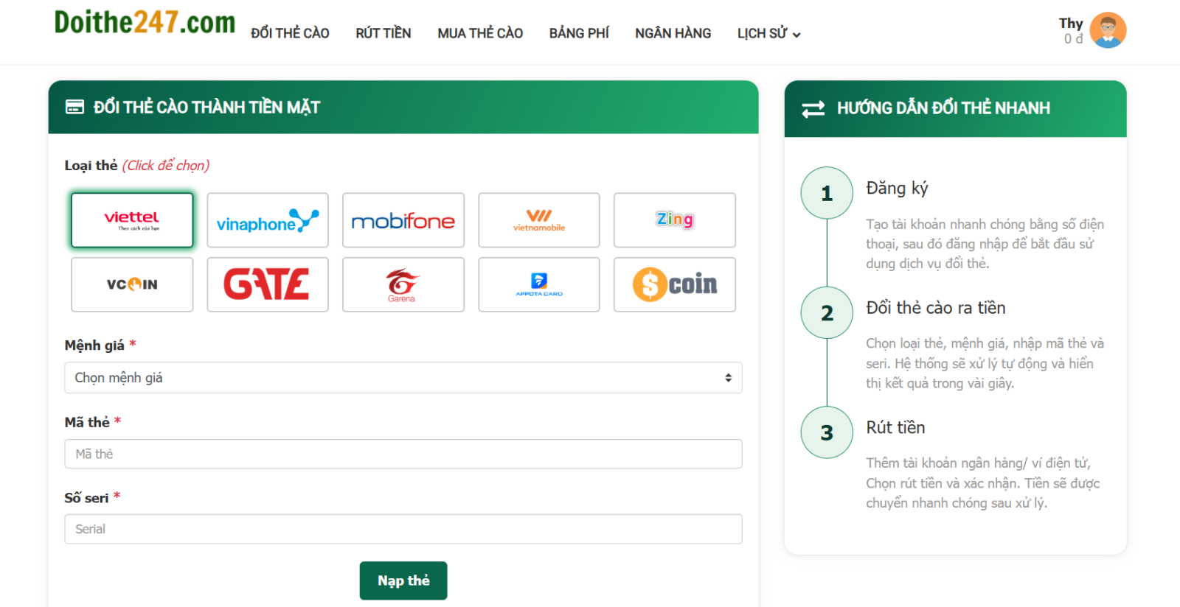Expand the LỊCH SỬ menu
The image size is (1180, 607).
[x=769, y=33]
